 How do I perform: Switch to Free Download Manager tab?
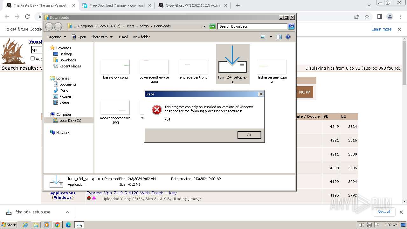pos(117,5)
